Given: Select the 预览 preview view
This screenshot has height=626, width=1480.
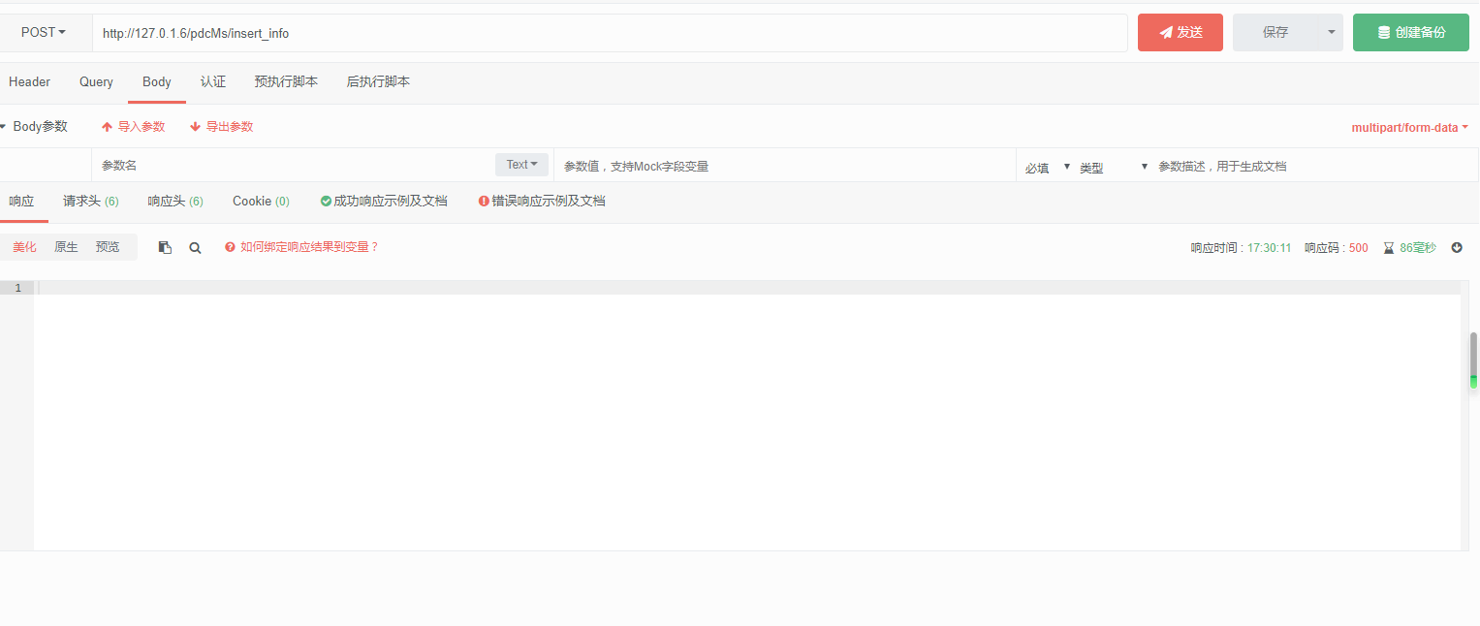Looking at the screenshot, I should (108, 247).
